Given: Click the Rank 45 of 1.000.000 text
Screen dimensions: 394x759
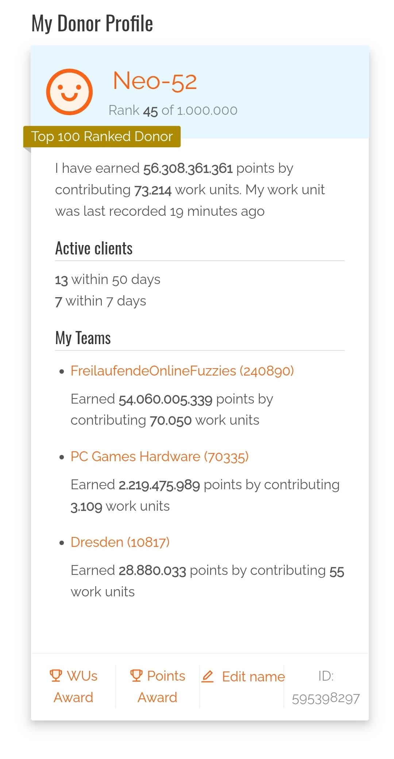Looking at the screenshot, I should coord(173,110).
